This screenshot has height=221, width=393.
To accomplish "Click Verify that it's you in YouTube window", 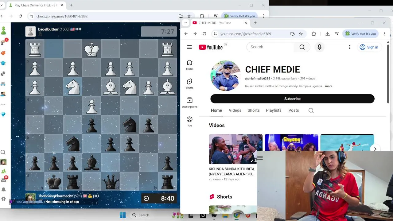I will [x=360, y=34].
